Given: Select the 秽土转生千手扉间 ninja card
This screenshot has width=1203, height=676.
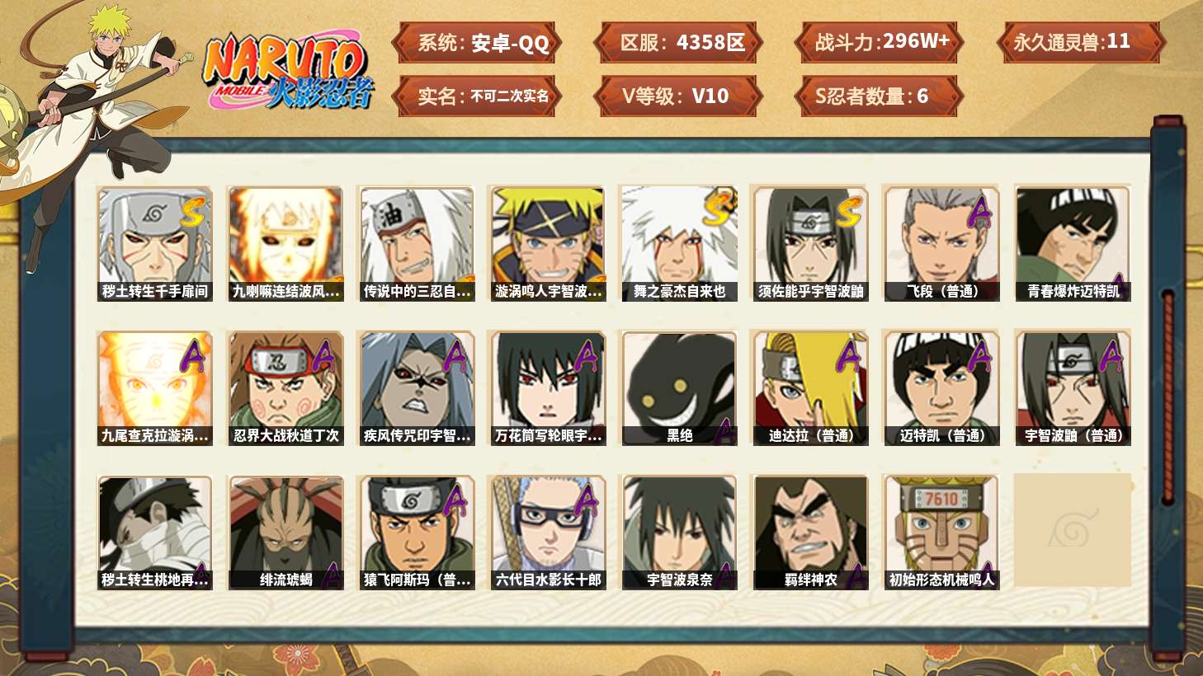Looking at the screenshot, I should tap(154, 243).
